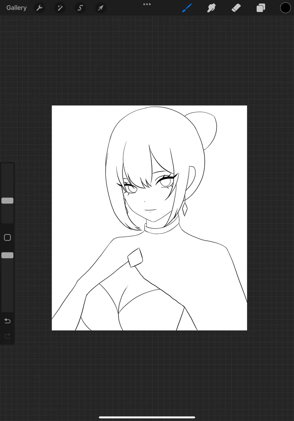
Task: Activate the Selection tool
Action: 80,8
